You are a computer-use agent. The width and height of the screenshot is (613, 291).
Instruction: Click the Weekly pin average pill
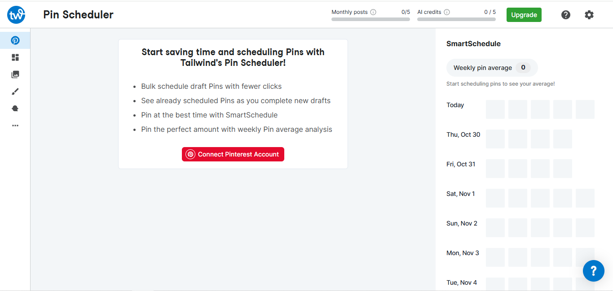[x=492, y=68]
